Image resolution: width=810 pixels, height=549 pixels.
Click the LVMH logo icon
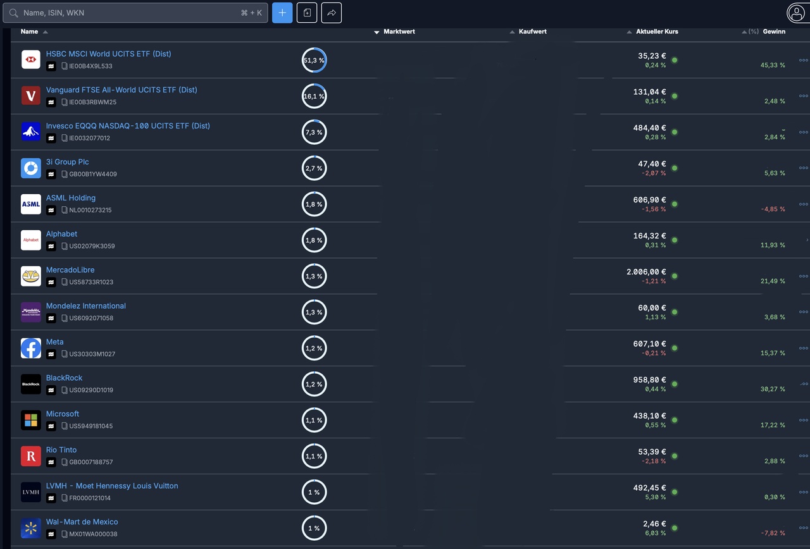coord(31,493)
